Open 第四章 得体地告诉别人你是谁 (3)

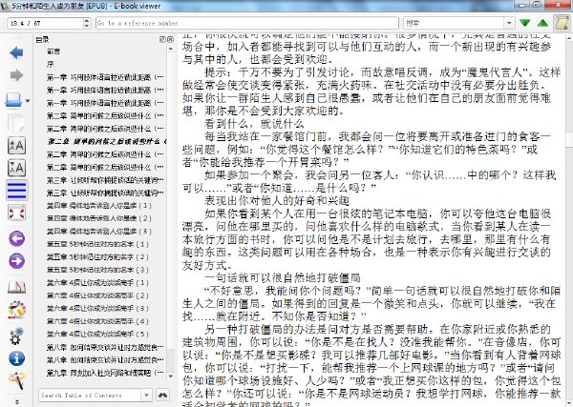click(98, 232)
